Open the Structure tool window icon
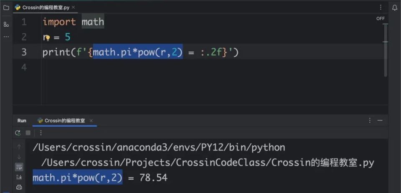This screenshot has width=401, height=193. pyautogui.click(x=6, y=24)
